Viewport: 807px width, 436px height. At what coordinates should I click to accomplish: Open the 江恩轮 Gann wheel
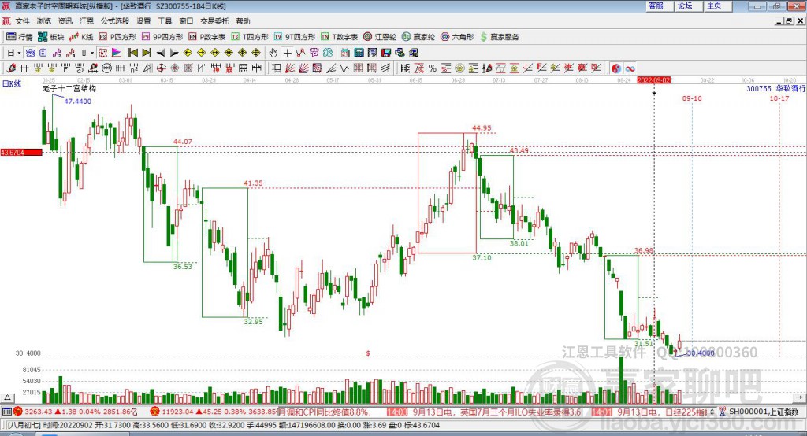tap(380, 37)
